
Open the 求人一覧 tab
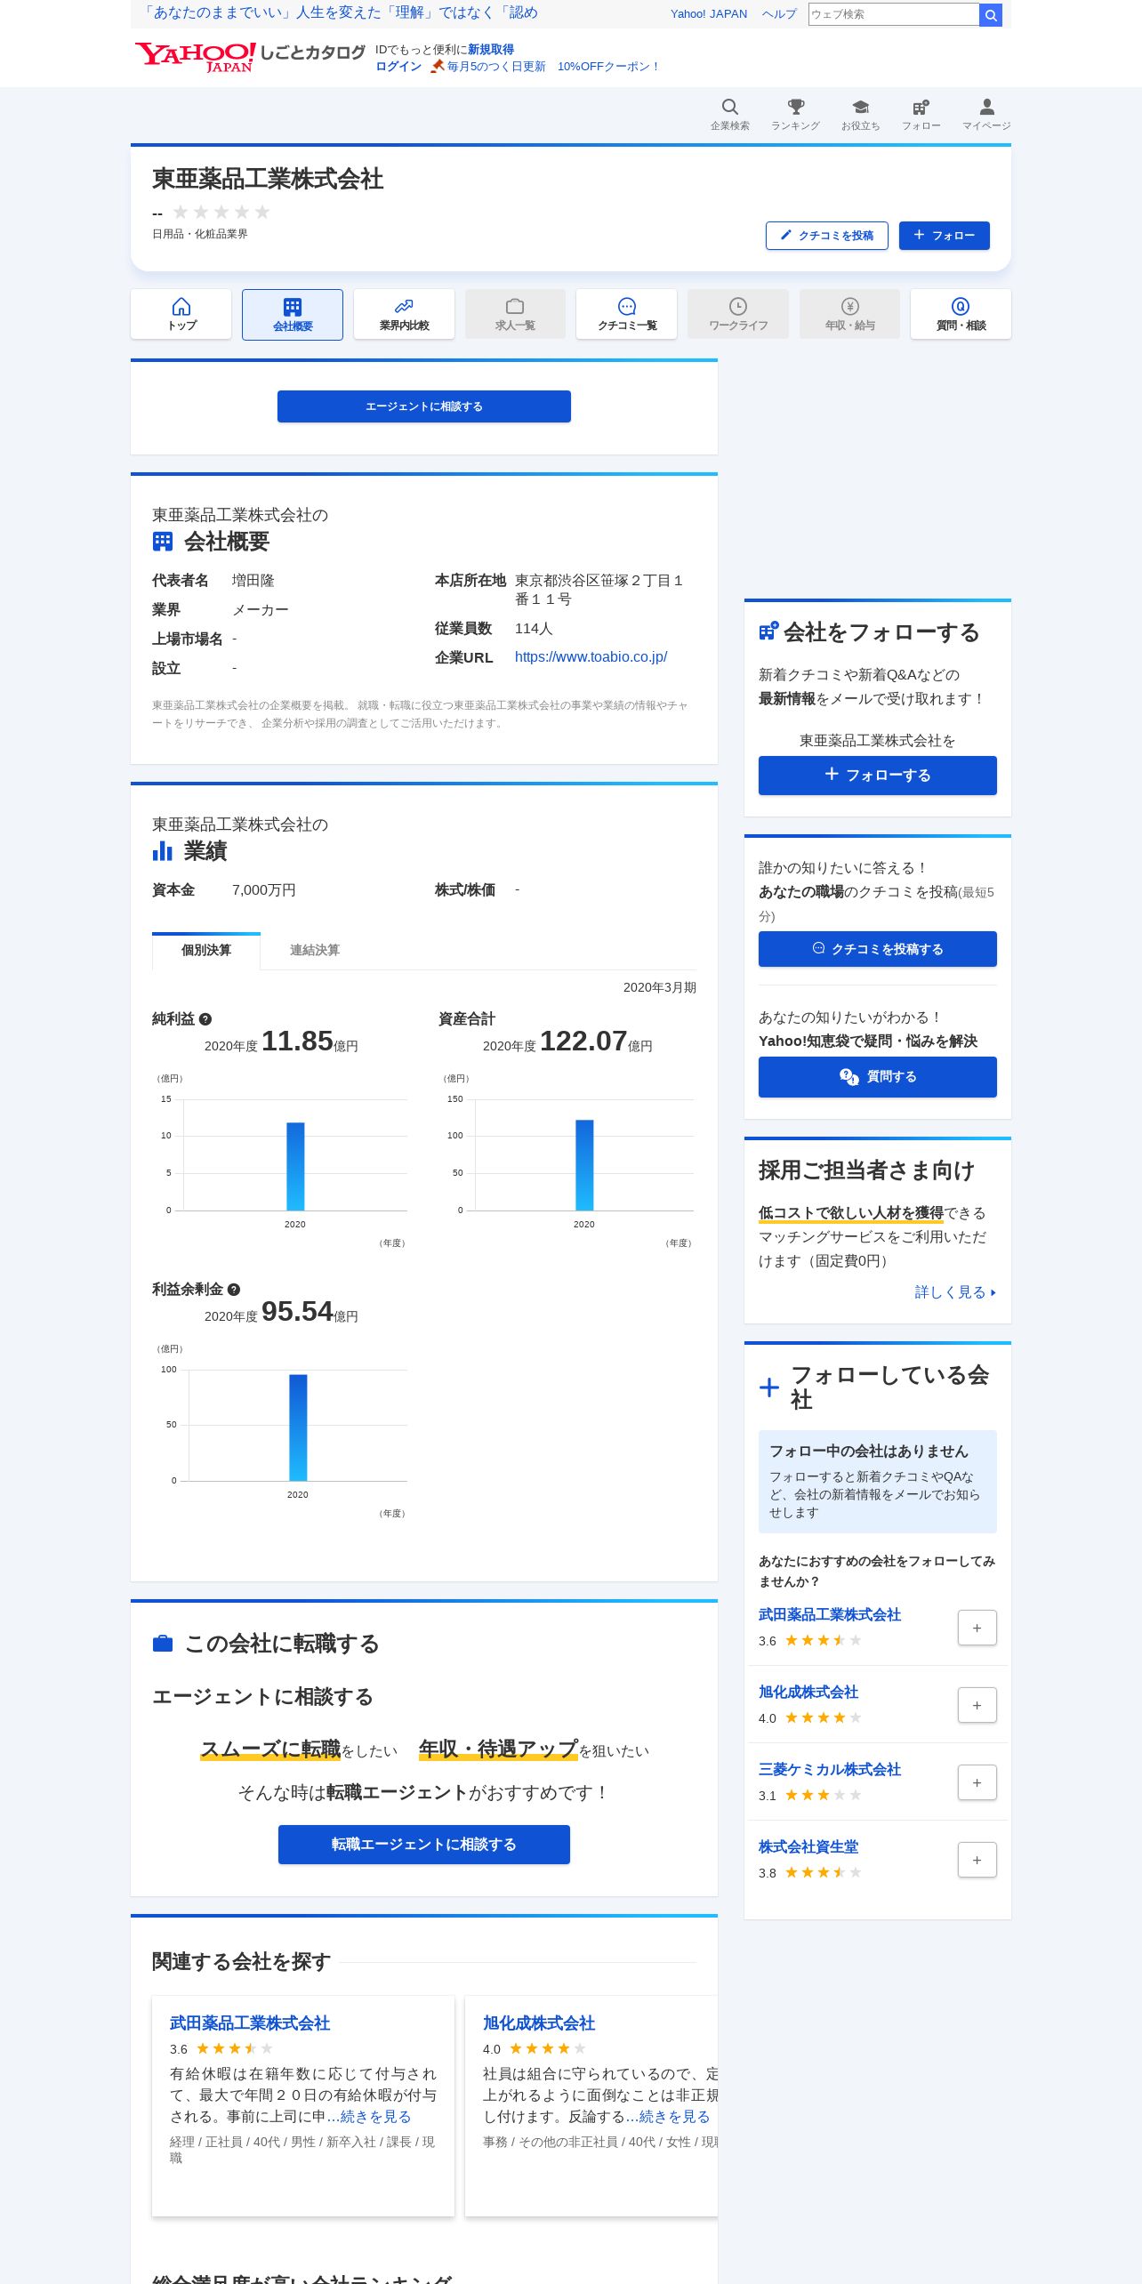pyautogui.click(x=515, y=314)
